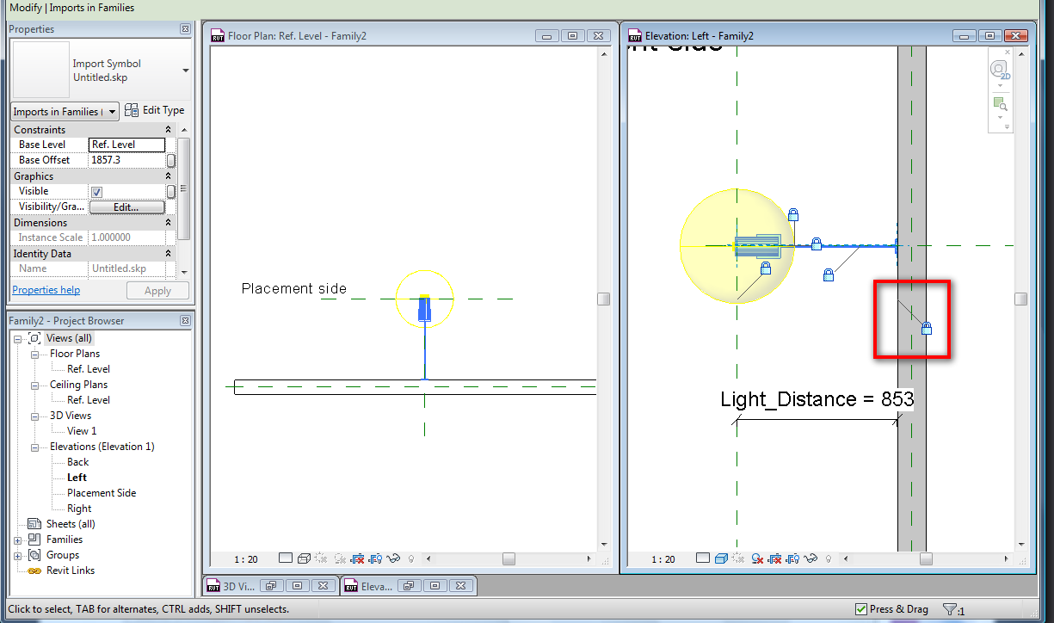
Task: Click Visual Style icon in Elevation view bar
Action: pyautogui.click(x=720, y=558)
